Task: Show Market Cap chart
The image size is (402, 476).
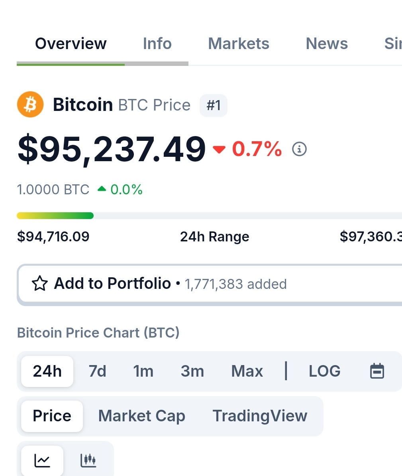Action: coord(141,416)
